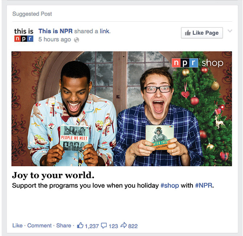Image resolution: width=243 pixels, height=236 pixels.
Task: Open the 'Joy to your world.' headline
Action: tap(53, 175)
